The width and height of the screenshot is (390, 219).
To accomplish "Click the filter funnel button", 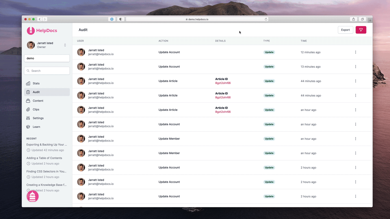I will pos(361,30).
